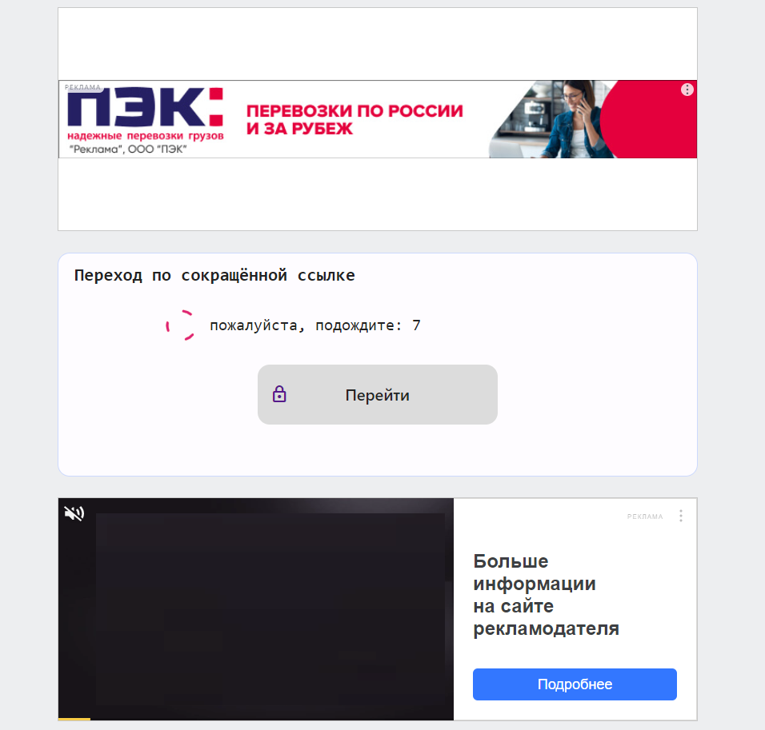Click the lock icon on the Перейти button
The width and height of the screenshot is (765, 730).
[279, 393]
